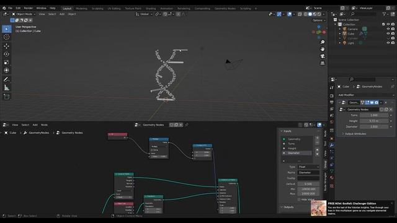Pin the node tree with pin icon

[x=187, y=125]
